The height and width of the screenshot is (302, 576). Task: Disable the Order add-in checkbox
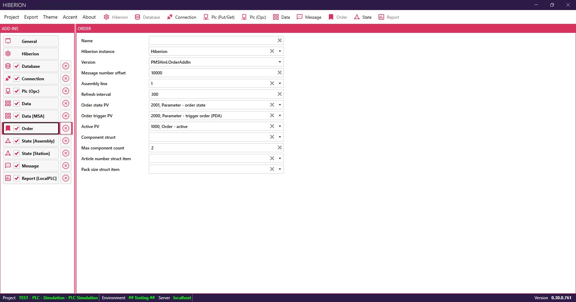(x=17, y=128)
